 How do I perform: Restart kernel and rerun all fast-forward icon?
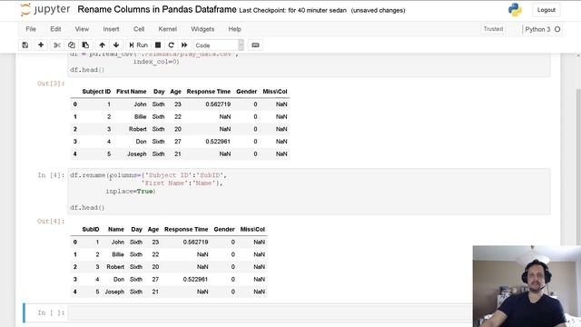coord(184,45)
